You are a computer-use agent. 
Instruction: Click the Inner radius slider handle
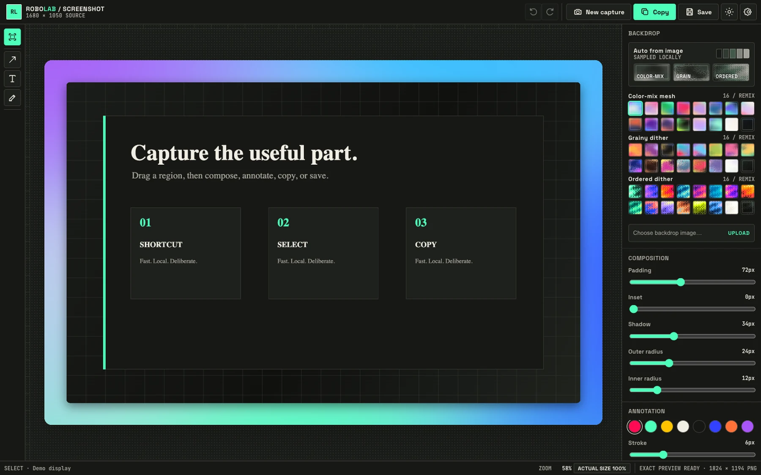pos(657,390)
